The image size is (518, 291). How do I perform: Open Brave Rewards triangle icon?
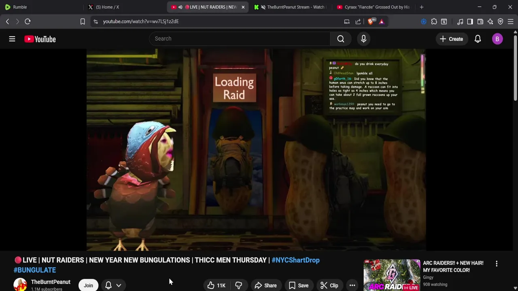pyautogui.click(x=382, y=21)
